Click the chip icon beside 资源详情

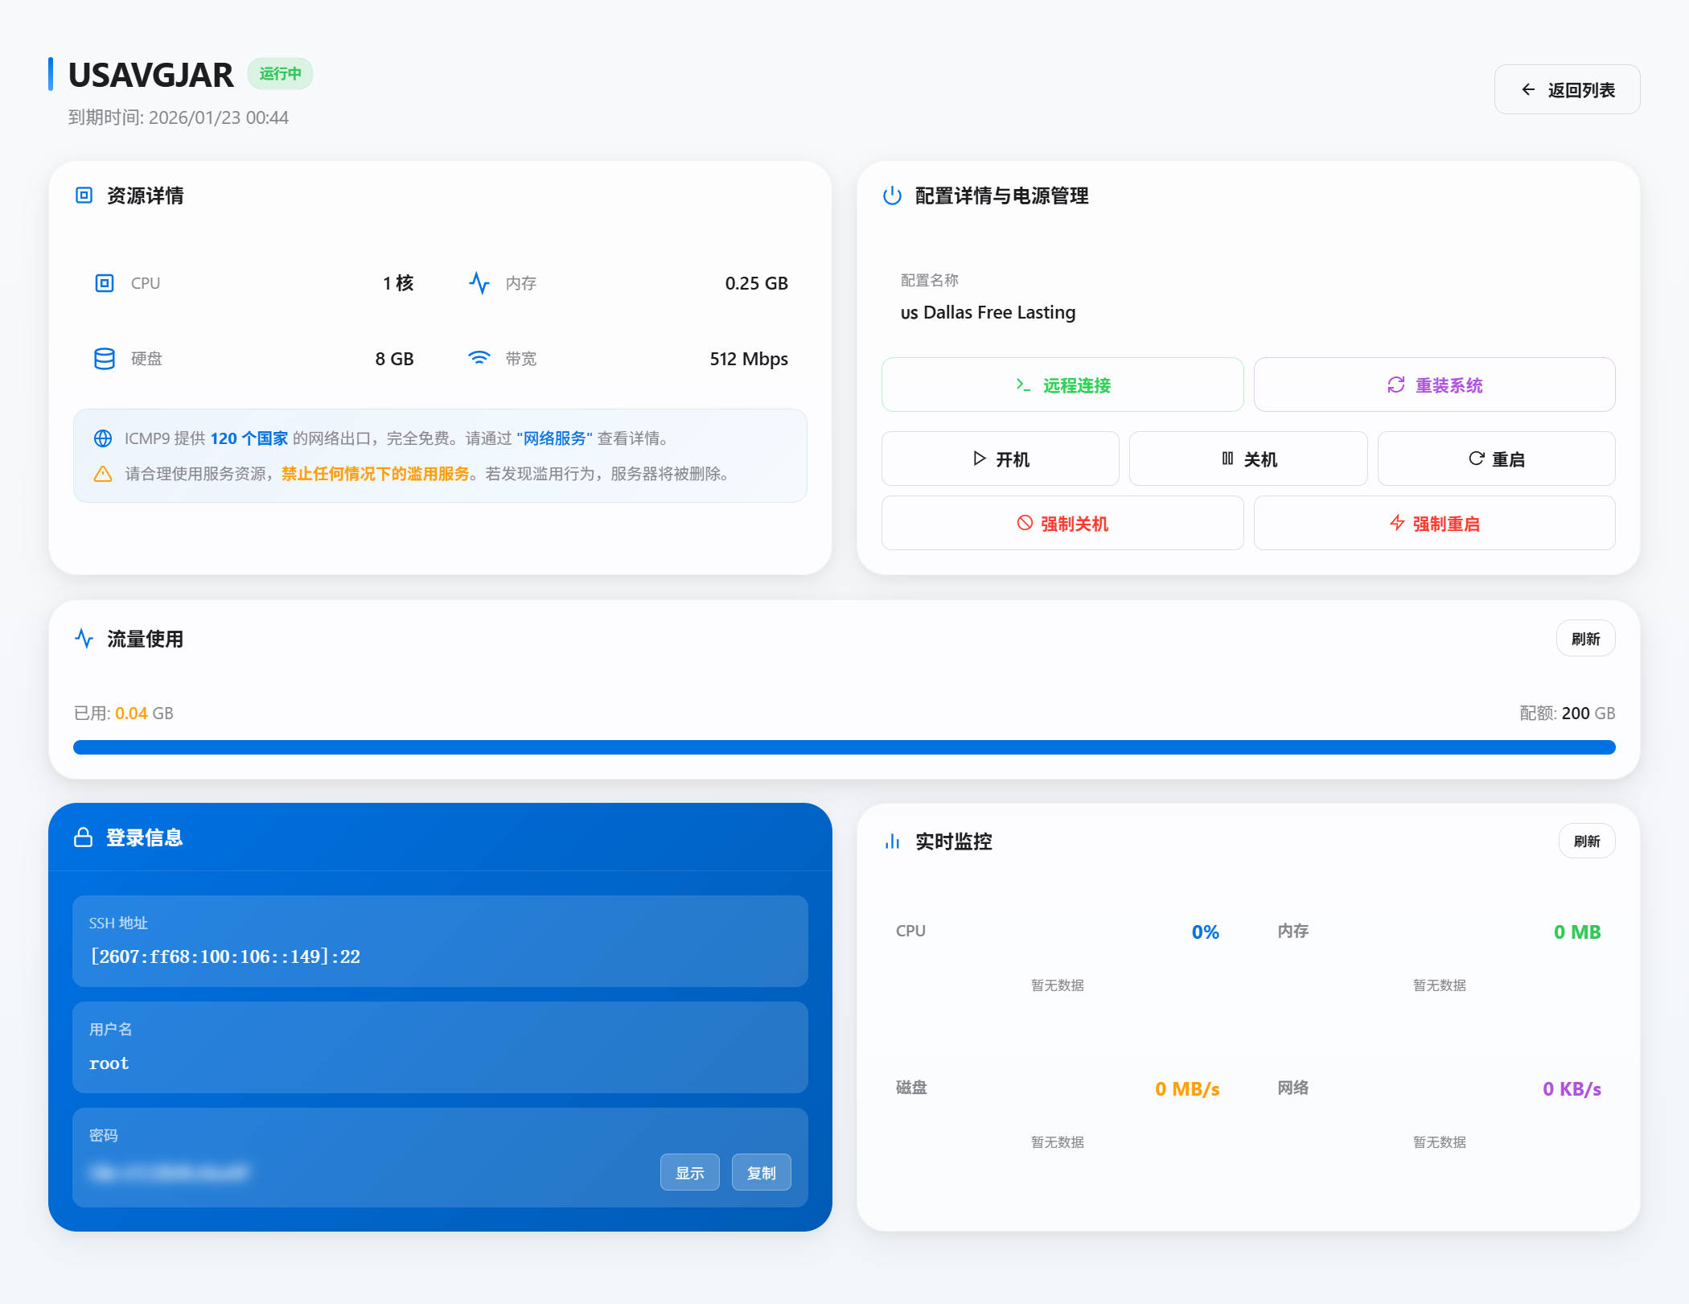(84, 195)
